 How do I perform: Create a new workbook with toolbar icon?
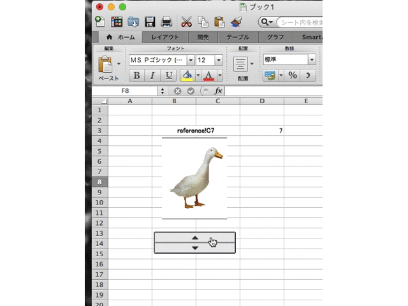point(100,22)
